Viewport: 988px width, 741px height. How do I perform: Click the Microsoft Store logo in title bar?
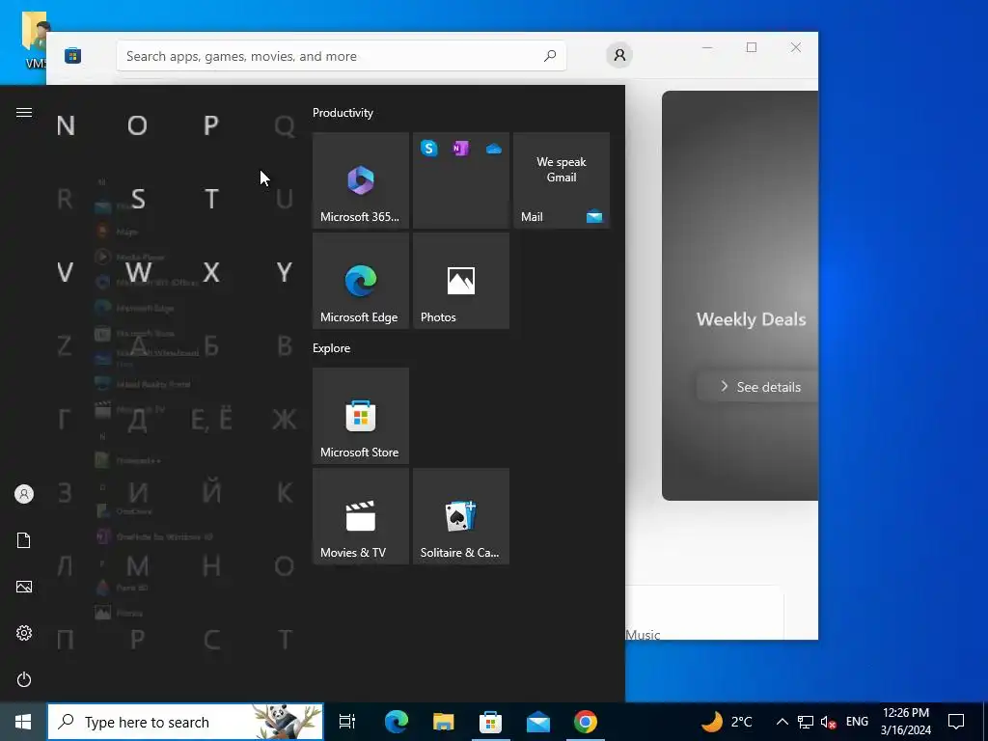tap(72, 55)
